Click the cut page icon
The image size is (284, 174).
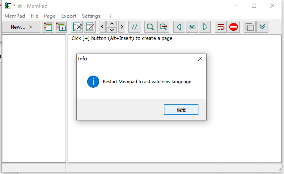pos(77,27)
